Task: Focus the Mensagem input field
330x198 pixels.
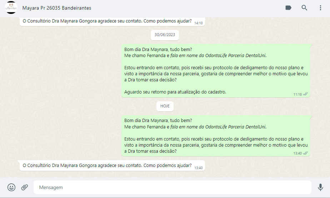Action: (x=171, y=187)
